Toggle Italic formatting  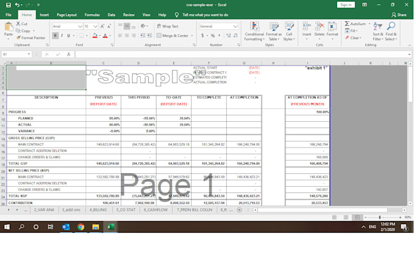coord(62,36)
